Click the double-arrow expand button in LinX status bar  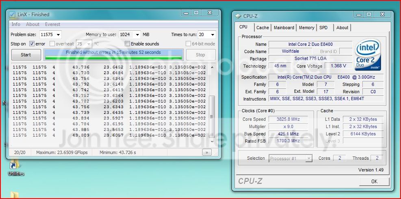click(207, 152)
